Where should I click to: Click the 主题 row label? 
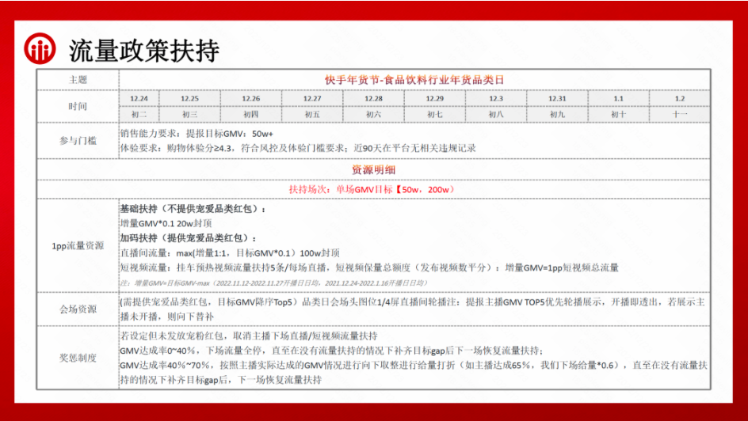click(78, 80)
